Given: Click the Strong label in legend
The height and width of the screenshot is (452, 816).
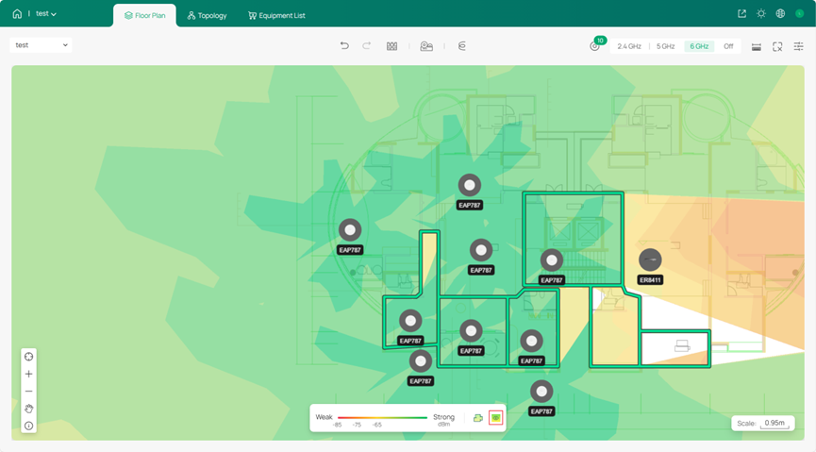Looking at the screenshot, I should (x=443, y=417).
